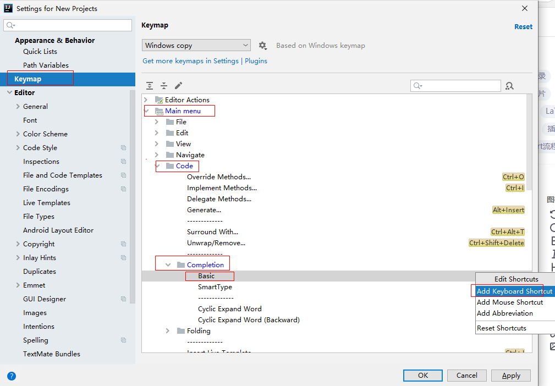The image size is (555, 386).
Task: Click the copy icon beside Spelling
Action: point(123,340)
